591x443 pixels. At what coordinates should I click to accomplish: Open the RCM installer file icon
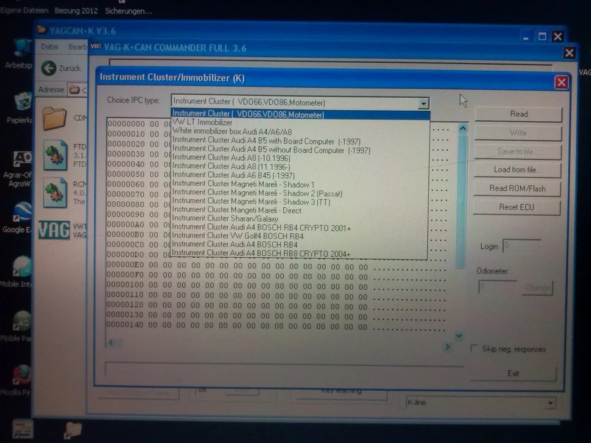point(55,193)
